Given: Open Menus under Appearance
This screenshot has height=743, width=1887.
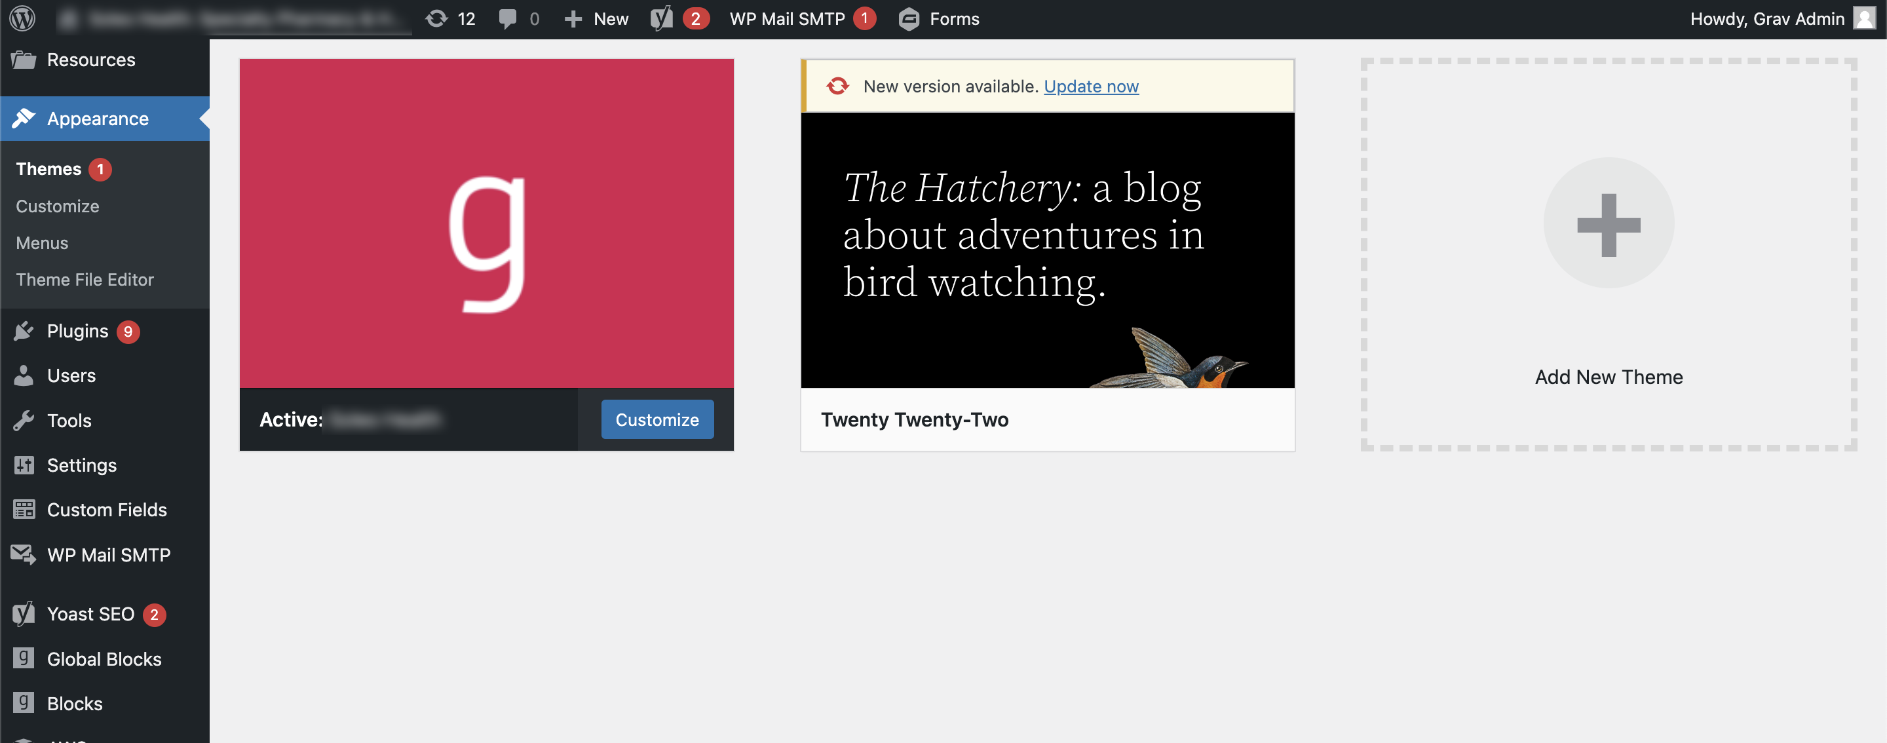Looking at the screenshot, I should [42, 243].
